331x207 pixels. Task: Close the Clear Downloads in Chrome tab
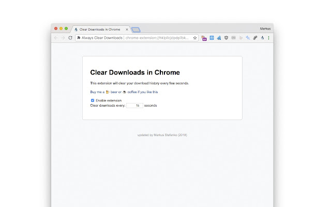coord(127,29)
